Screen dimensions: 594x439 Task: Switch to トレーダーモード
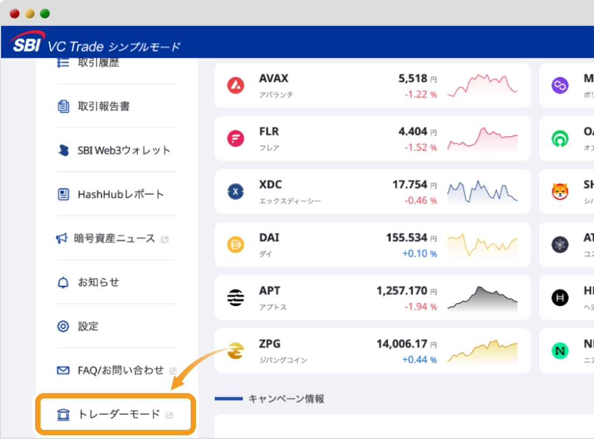coord(119,415)
